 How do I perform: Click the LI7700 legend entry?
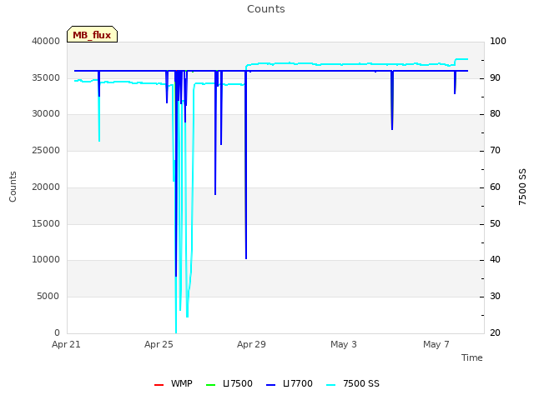coord(290,383)
